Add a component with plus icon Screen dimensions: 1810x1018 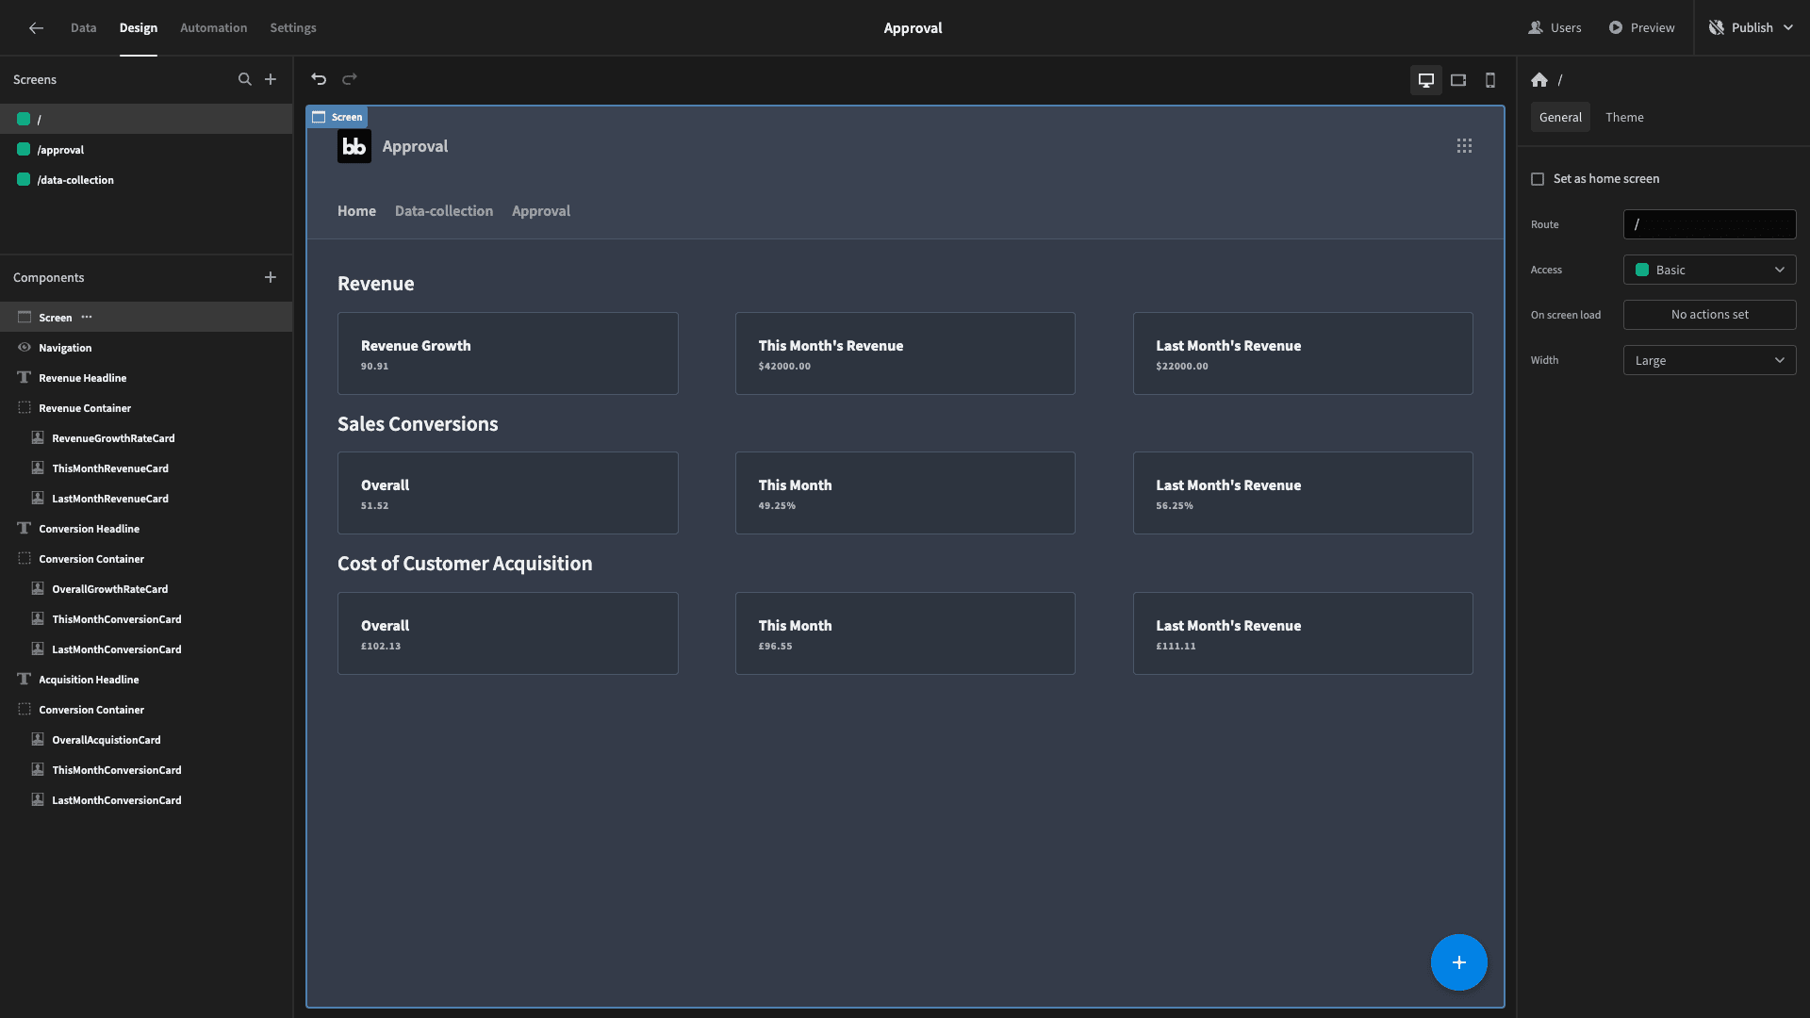[271, 277]
